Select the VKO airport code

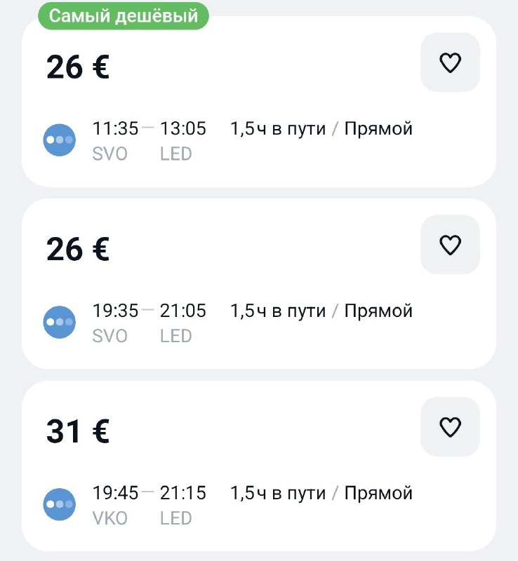(x=110, y=518)
